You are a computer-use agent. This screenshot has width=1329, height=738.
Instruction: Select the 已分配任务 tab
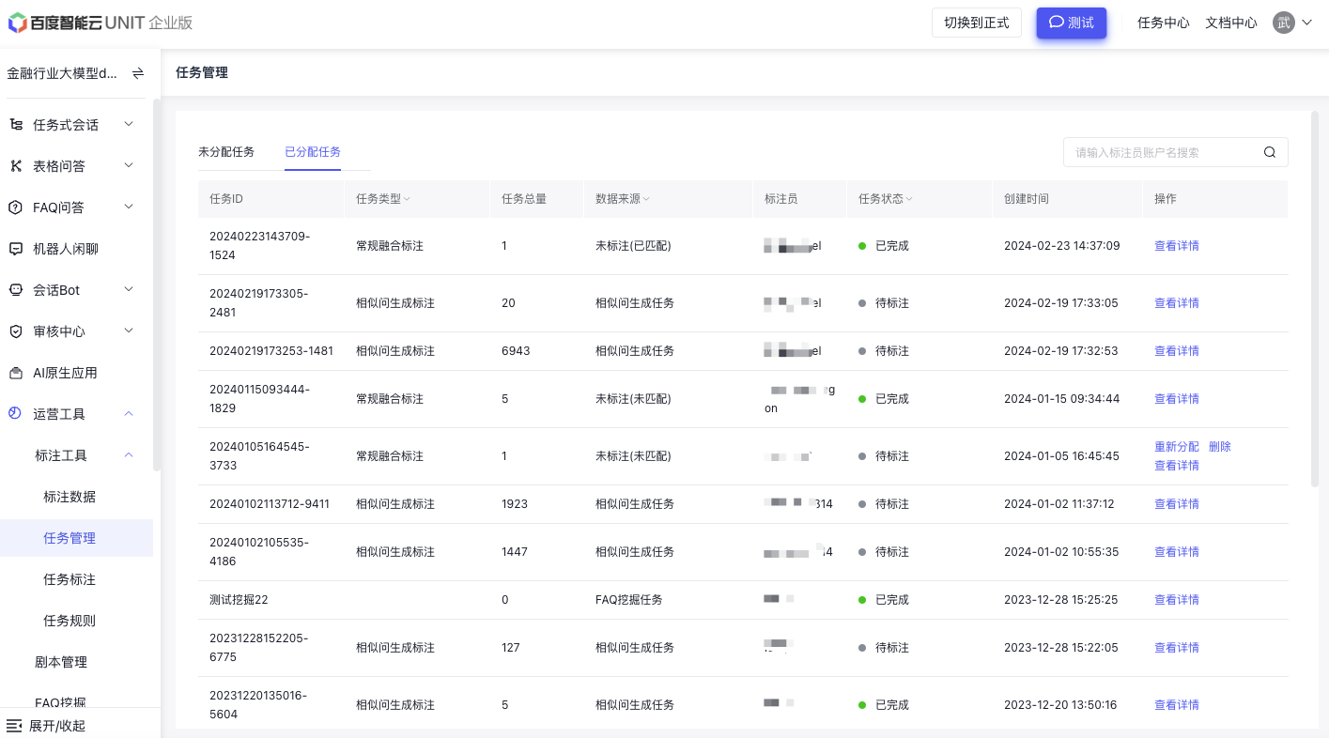click(313, 151)
